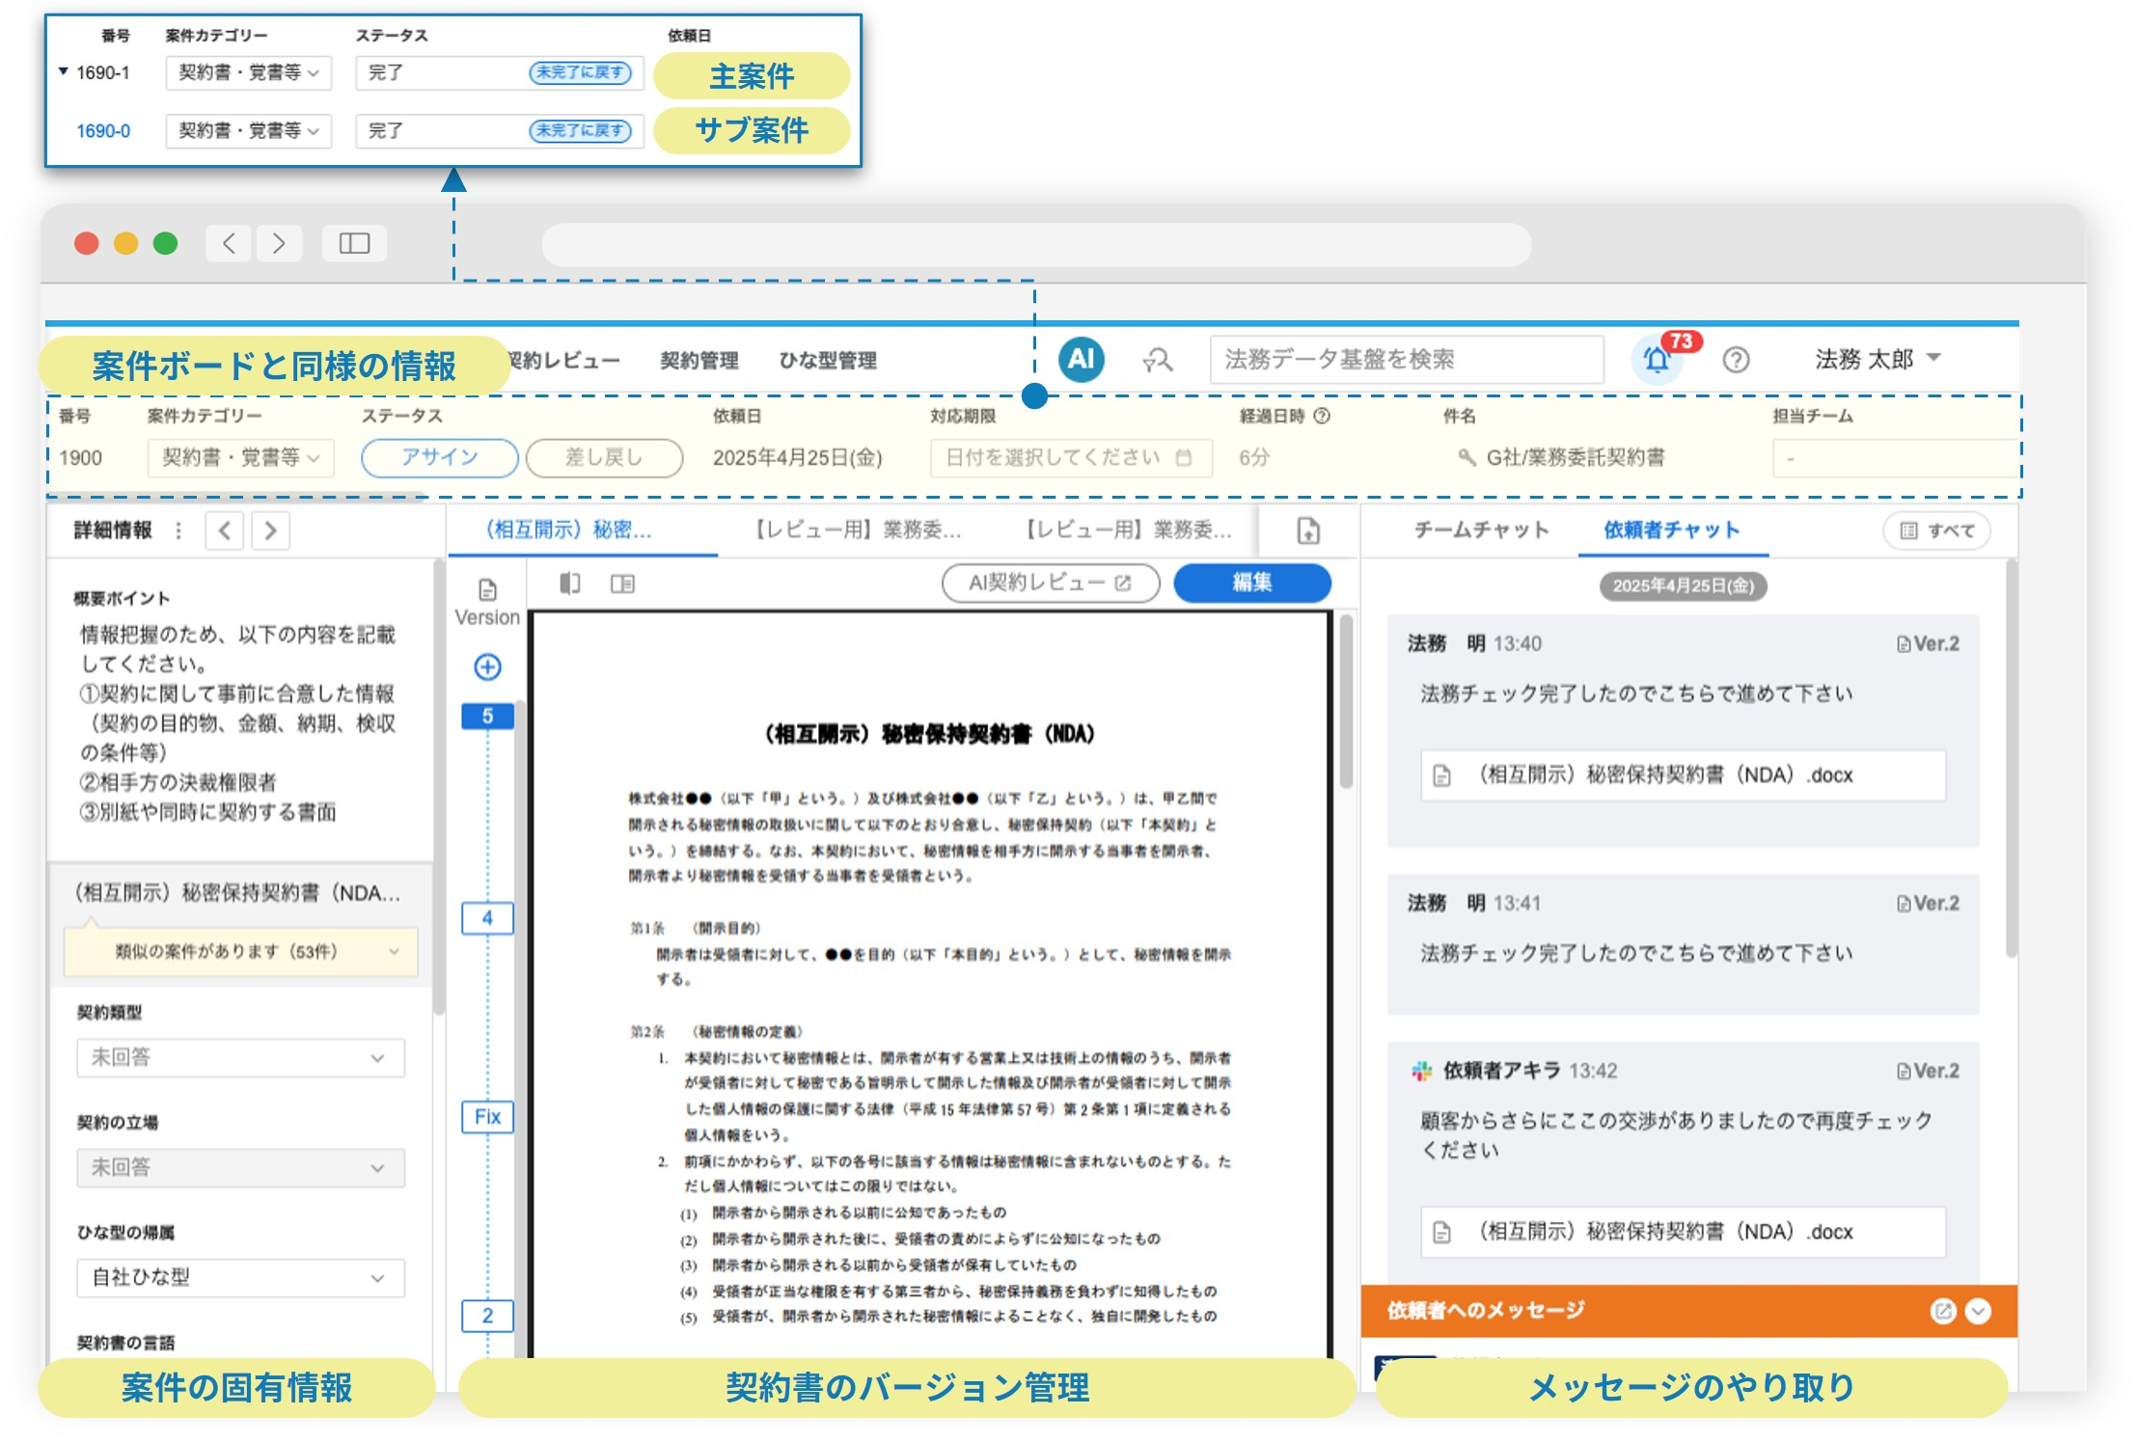Click the blue AI assistant icon
The width and height of the screenshot is (2138, 1442).
click(1081, 360)
